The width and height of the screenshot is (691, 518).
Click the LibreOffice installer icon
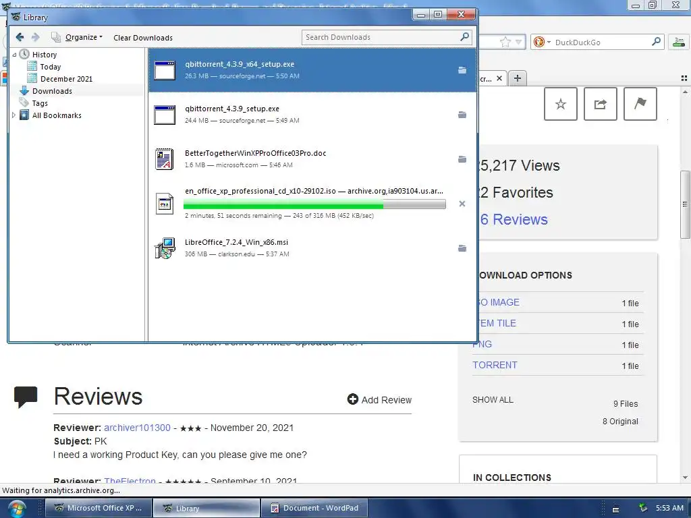tap(165, 248)
